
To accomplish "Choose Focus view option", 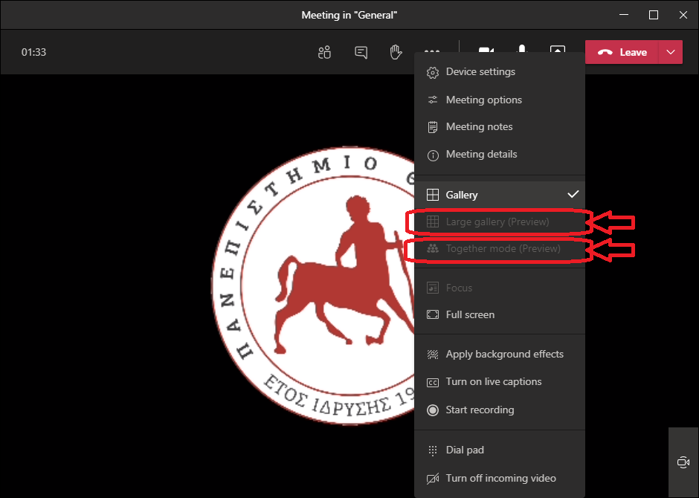I will coord(500,288).
